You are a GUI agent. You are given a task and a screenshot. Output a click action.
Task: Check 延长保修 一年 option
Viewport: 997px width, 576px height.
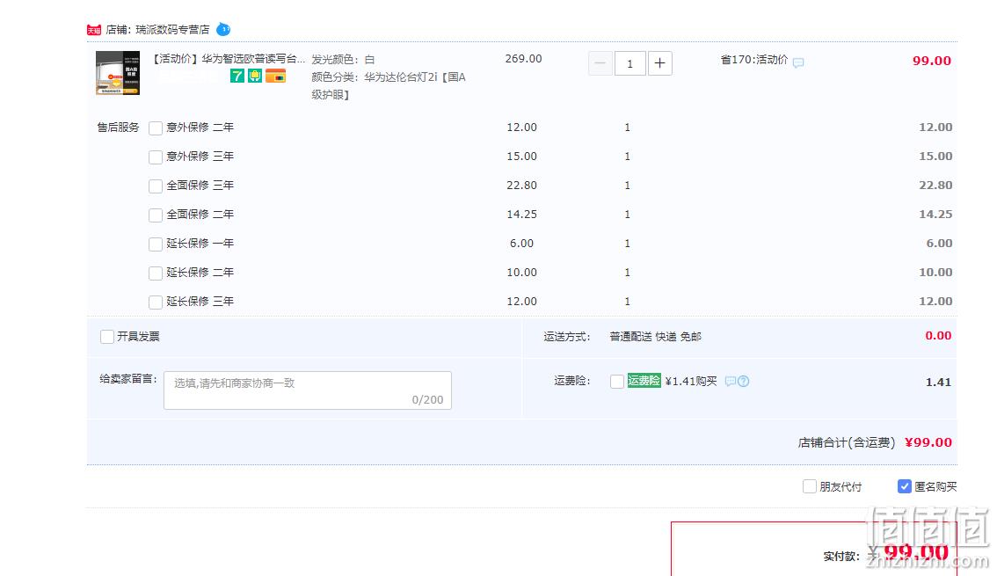pos(155,244)
